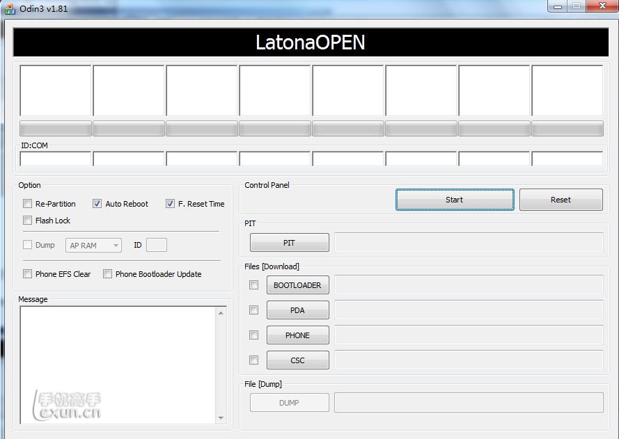Click the LatonaOPEN banner
This screenshot has height=439, width=619.
point(311,42)
